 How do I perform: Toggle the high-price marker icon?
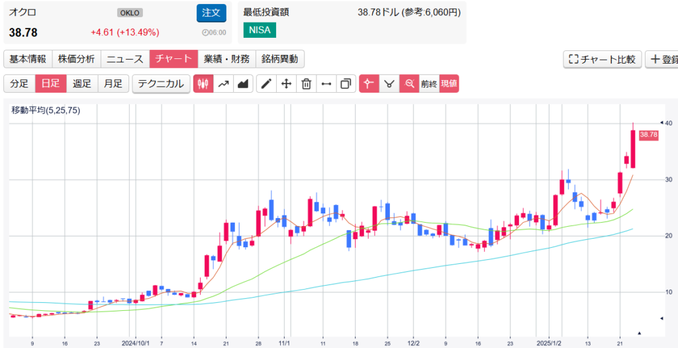click(x=369, y=84)
